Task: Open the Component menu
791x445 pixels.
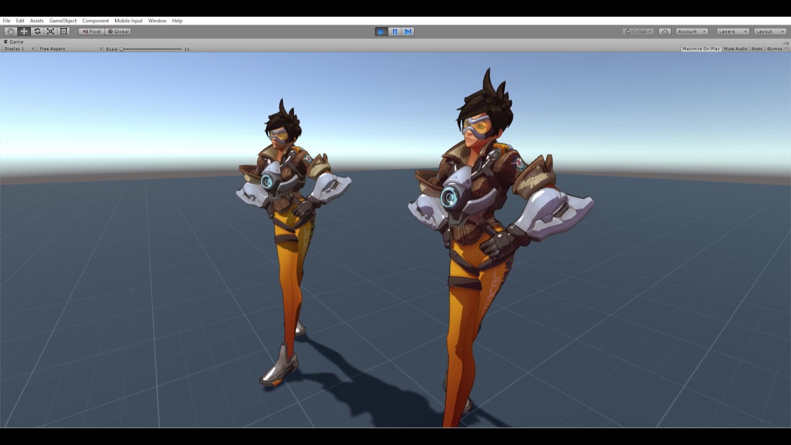Action: click(x=95, y=20)
